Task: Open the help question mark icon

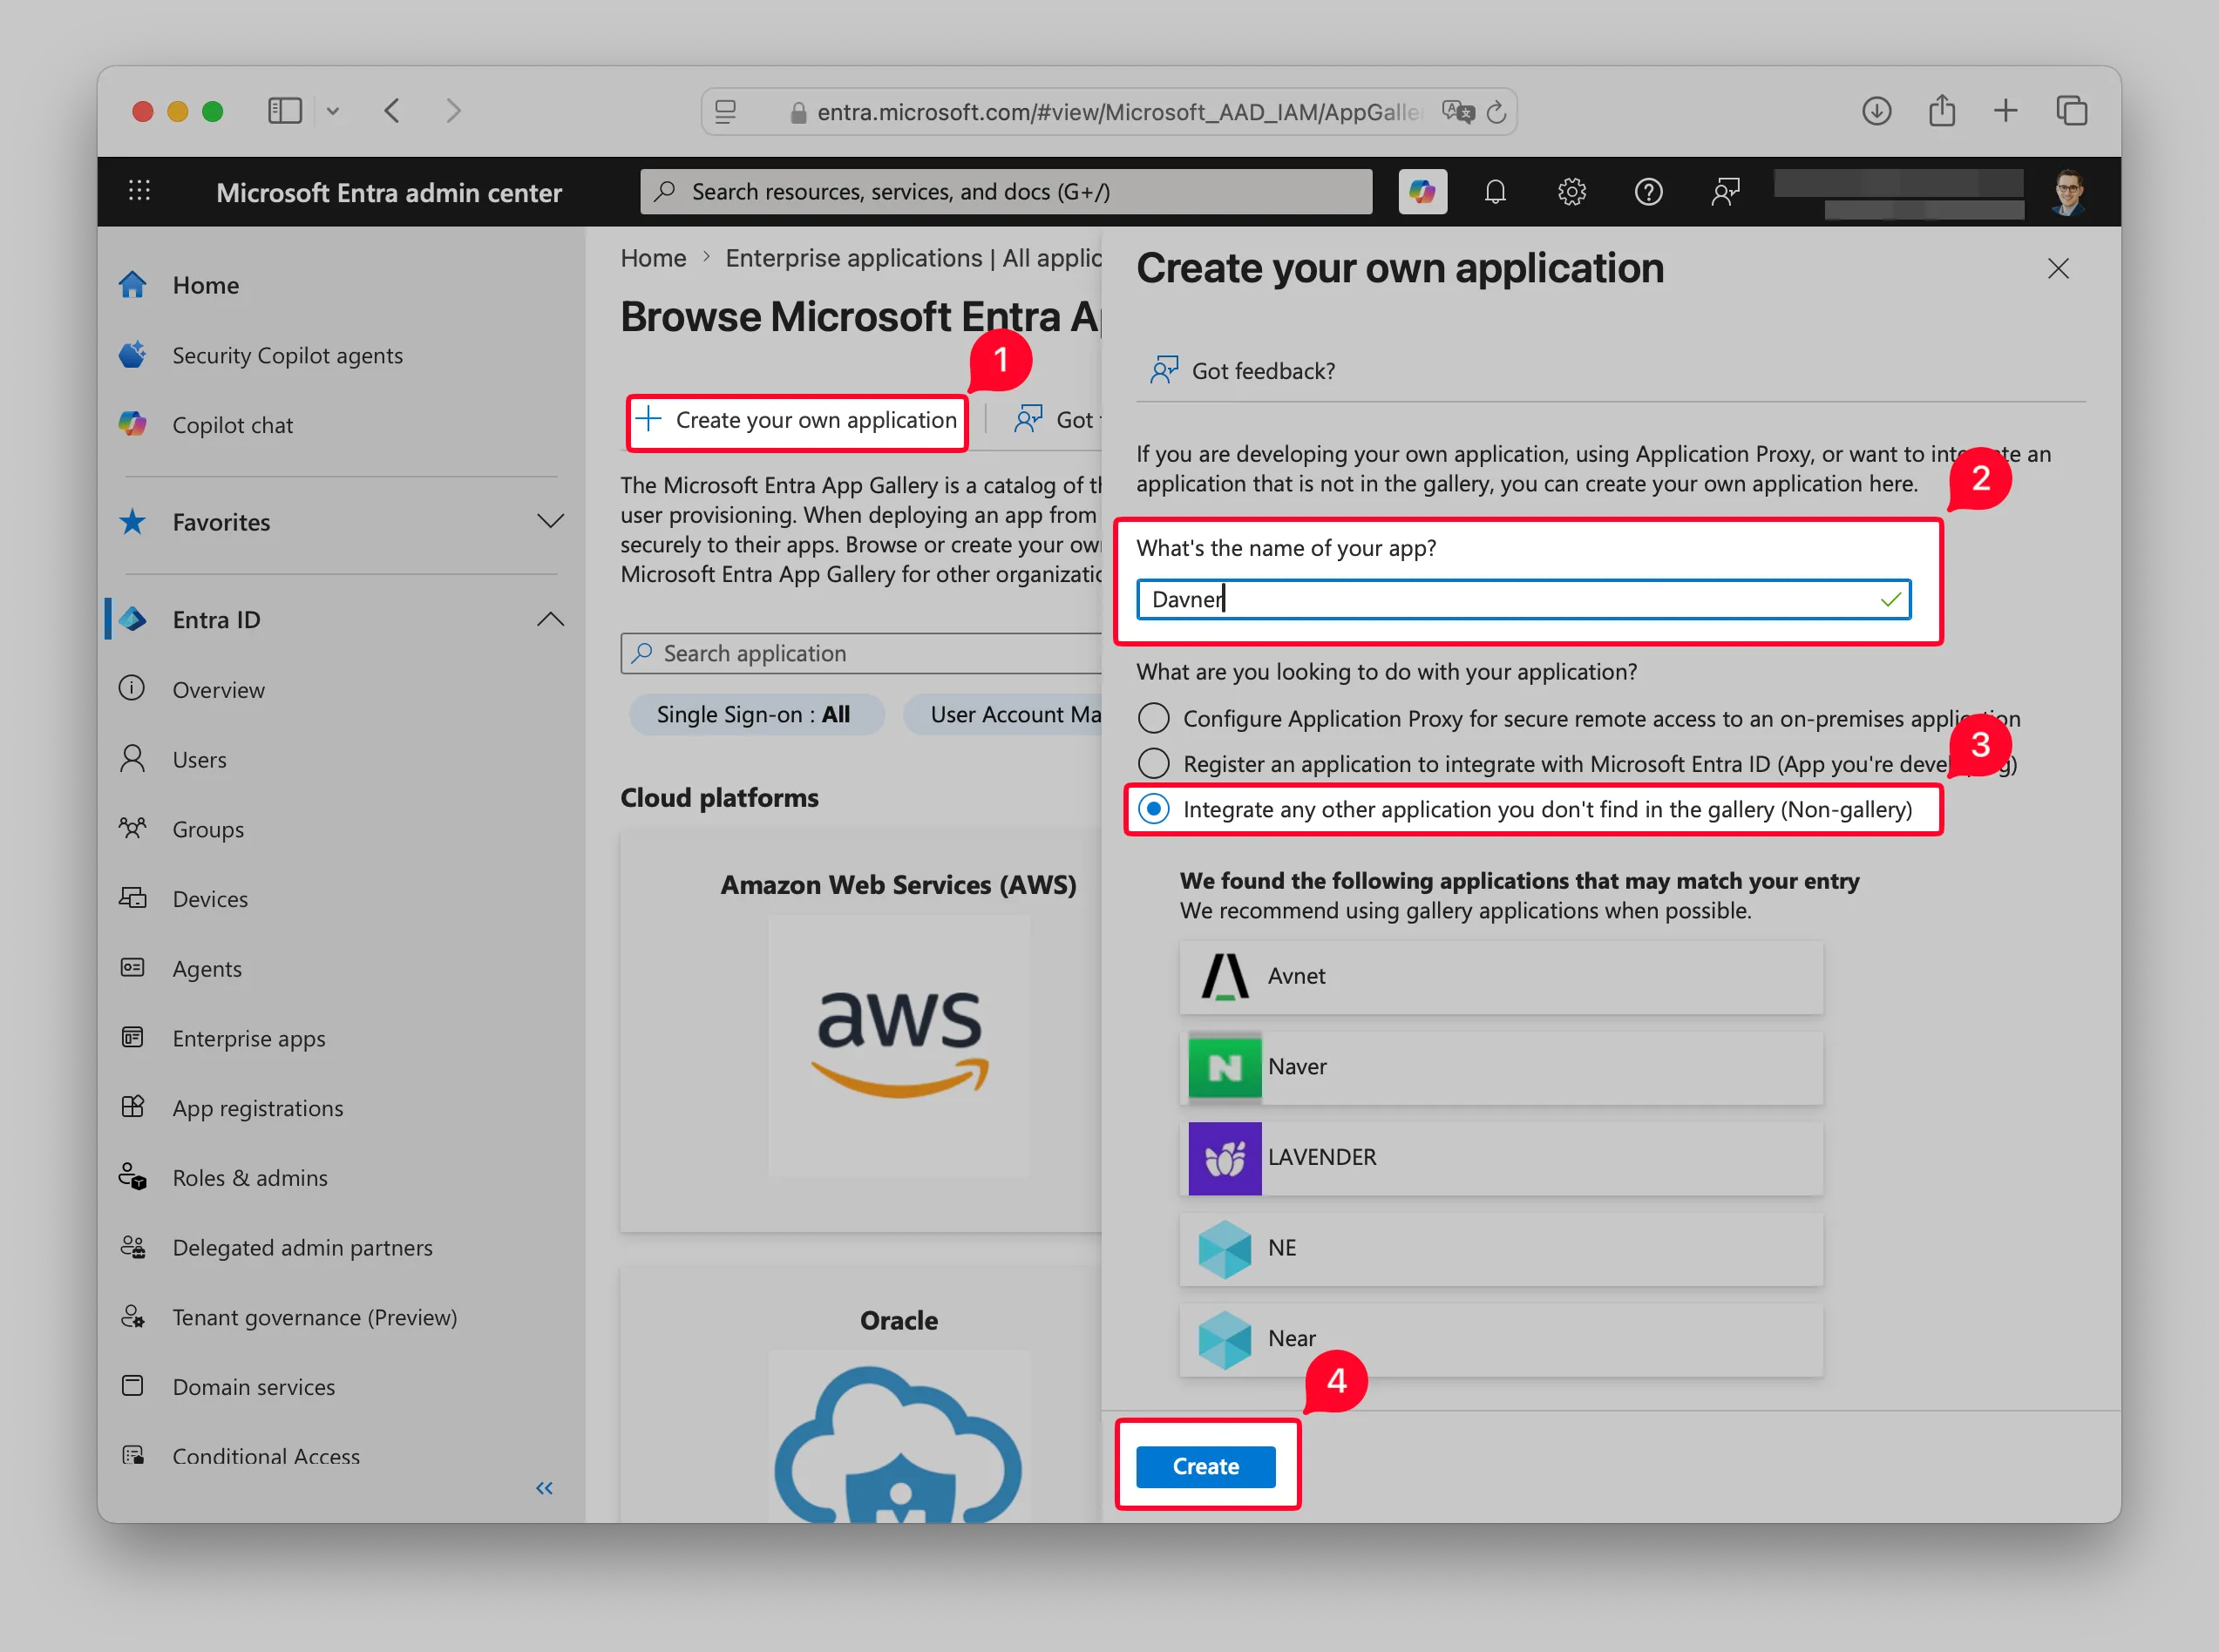Action: click(1648, 191)
